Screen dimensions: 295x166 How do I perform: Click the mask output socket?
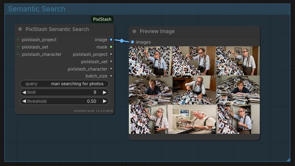[111, 47]
